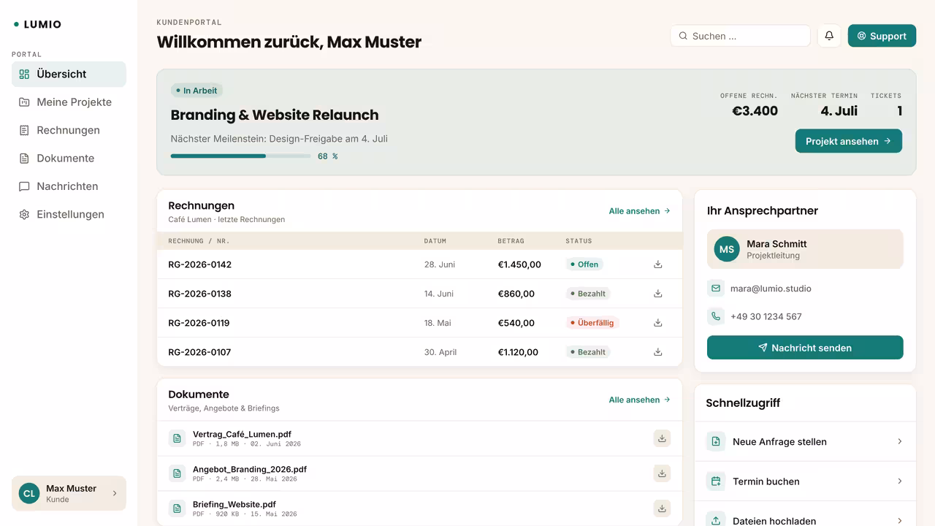Click date 18. Mai in invoices
935x526 pixels.
438,323
